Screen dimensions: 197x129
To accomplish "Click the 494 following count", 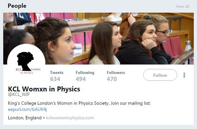I will [80, 79].
